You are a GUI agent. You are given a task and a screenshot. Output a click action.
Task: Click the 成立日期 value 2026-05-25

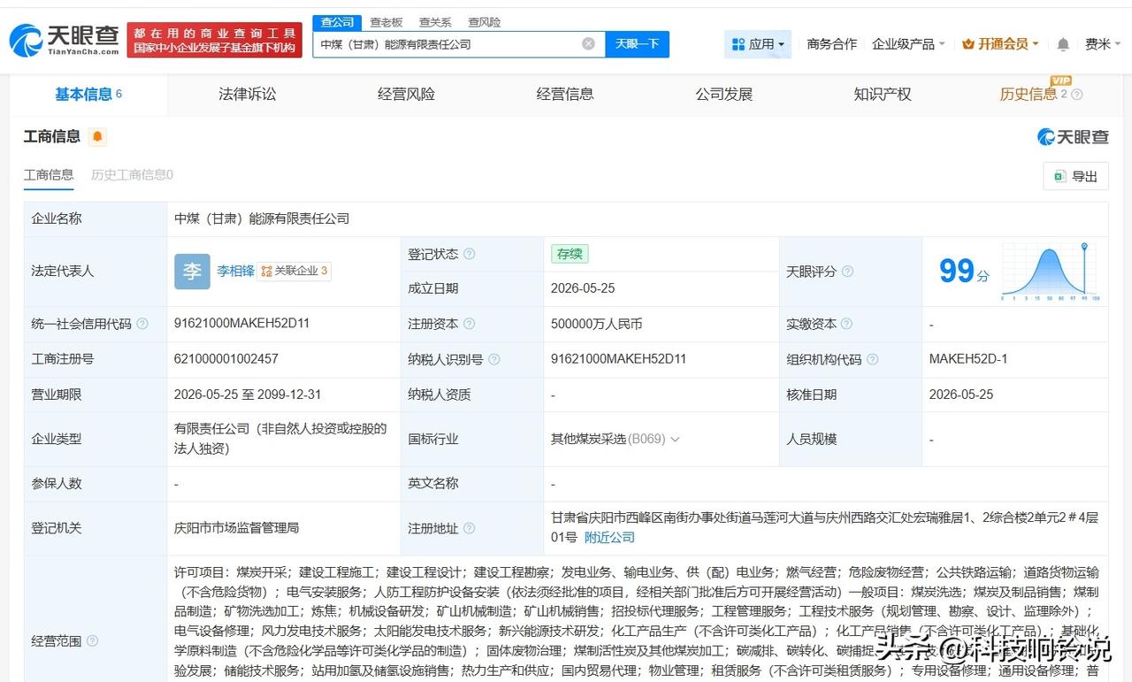583,288
